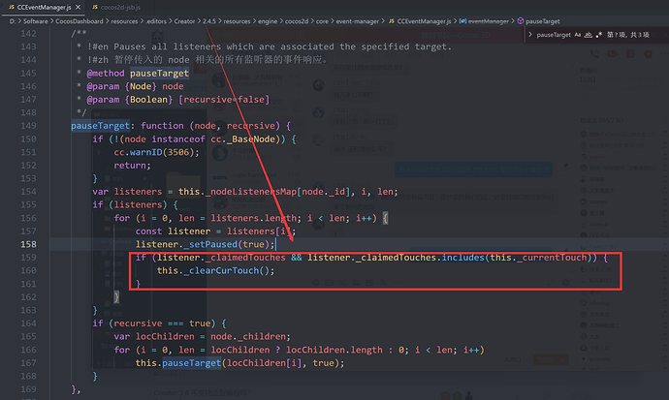Click listeners.length on line 156
Screen dimensions: 669x400
[x=253, y=218]
